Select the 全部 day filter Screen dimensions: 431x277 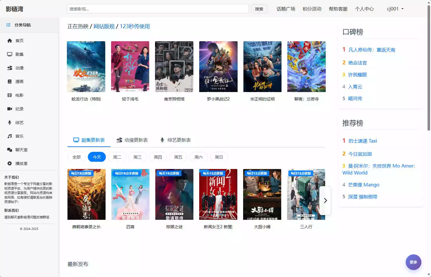click(x=76, y=157)
